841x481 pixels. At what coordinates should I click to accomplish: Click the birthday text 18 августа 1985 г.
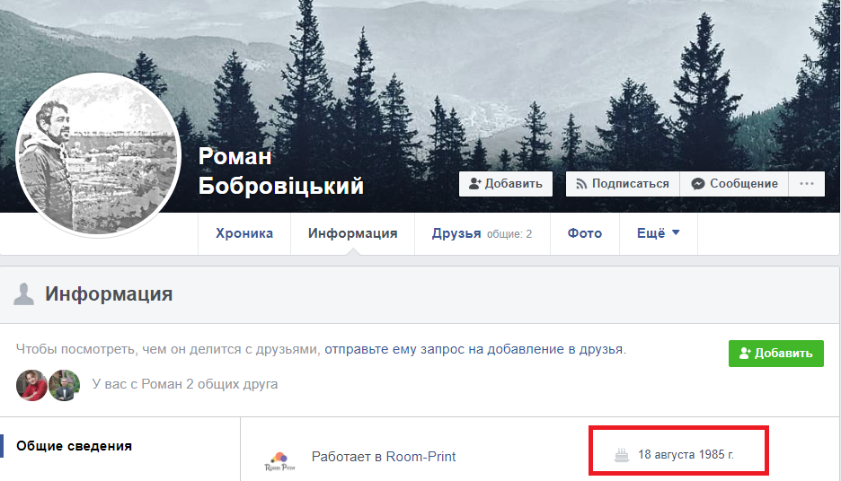pyautogui.click(x=686, y=455)
